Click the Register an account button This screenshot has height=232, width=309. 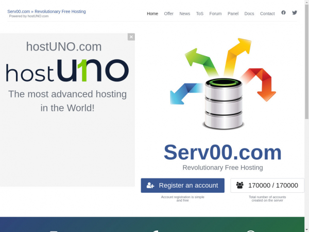click(183, 186)
